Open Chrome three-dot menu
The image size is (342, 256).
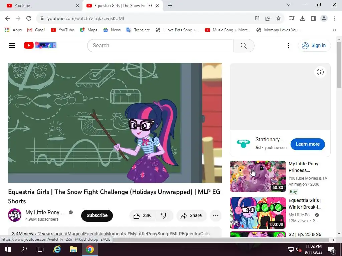(x=335, y=19)
